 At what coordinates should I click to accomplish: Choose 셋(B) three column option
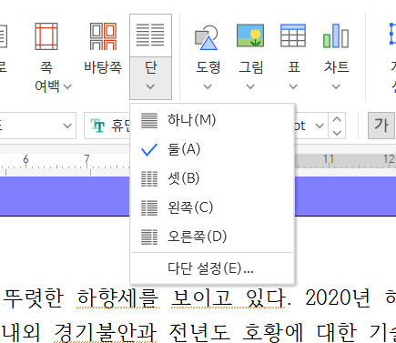tap(212, 178)
